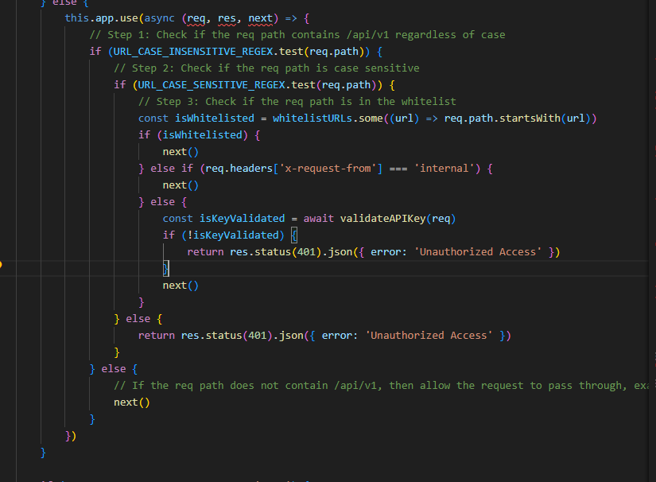
Task: Select 'Unauthorized Access' below if (!isKeyValidated)
Action: pyautogui.click(x=478, y=252)
